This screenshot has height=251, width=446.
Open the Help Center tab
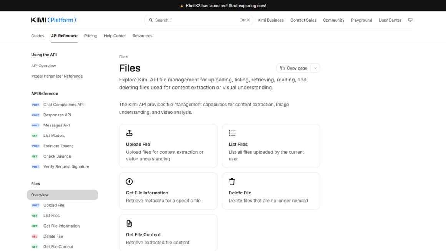point(115,36)
